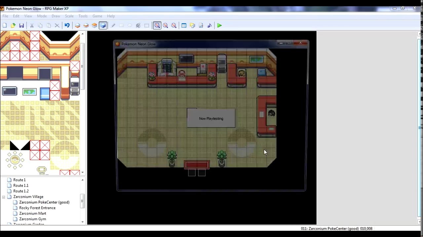Select the dotted Selection tool
The width and height of the screenshot is (423, 237).
tap(147, 25)
